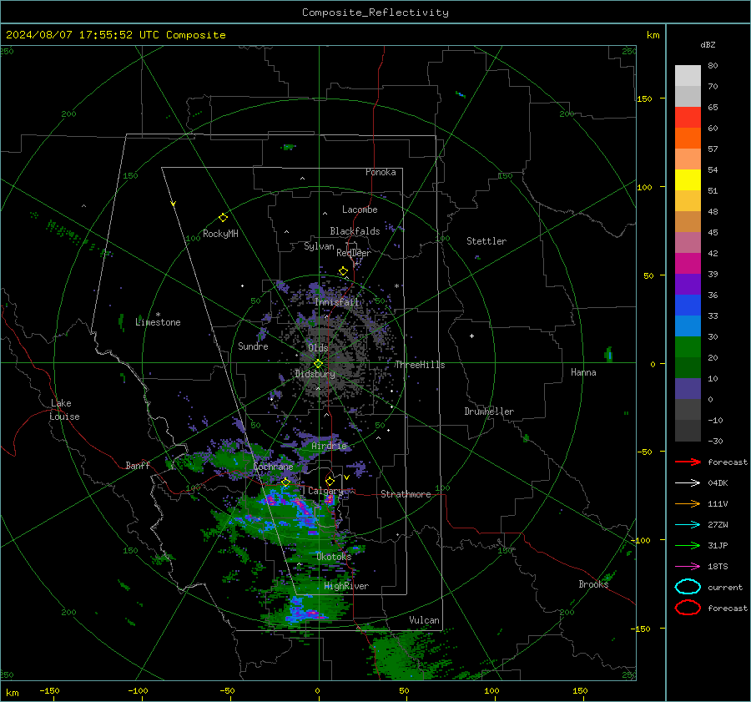The height and width of the screenshot is (702, 751).
Task: Click the red forecast ellipse legend icon
Action: pos(688,608)
